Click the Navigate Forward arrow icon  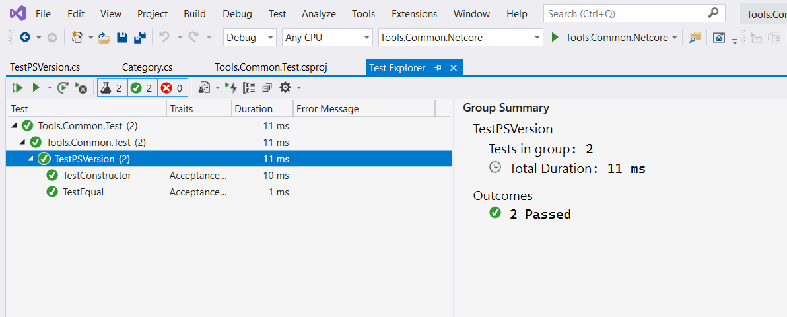click(51, 38)
